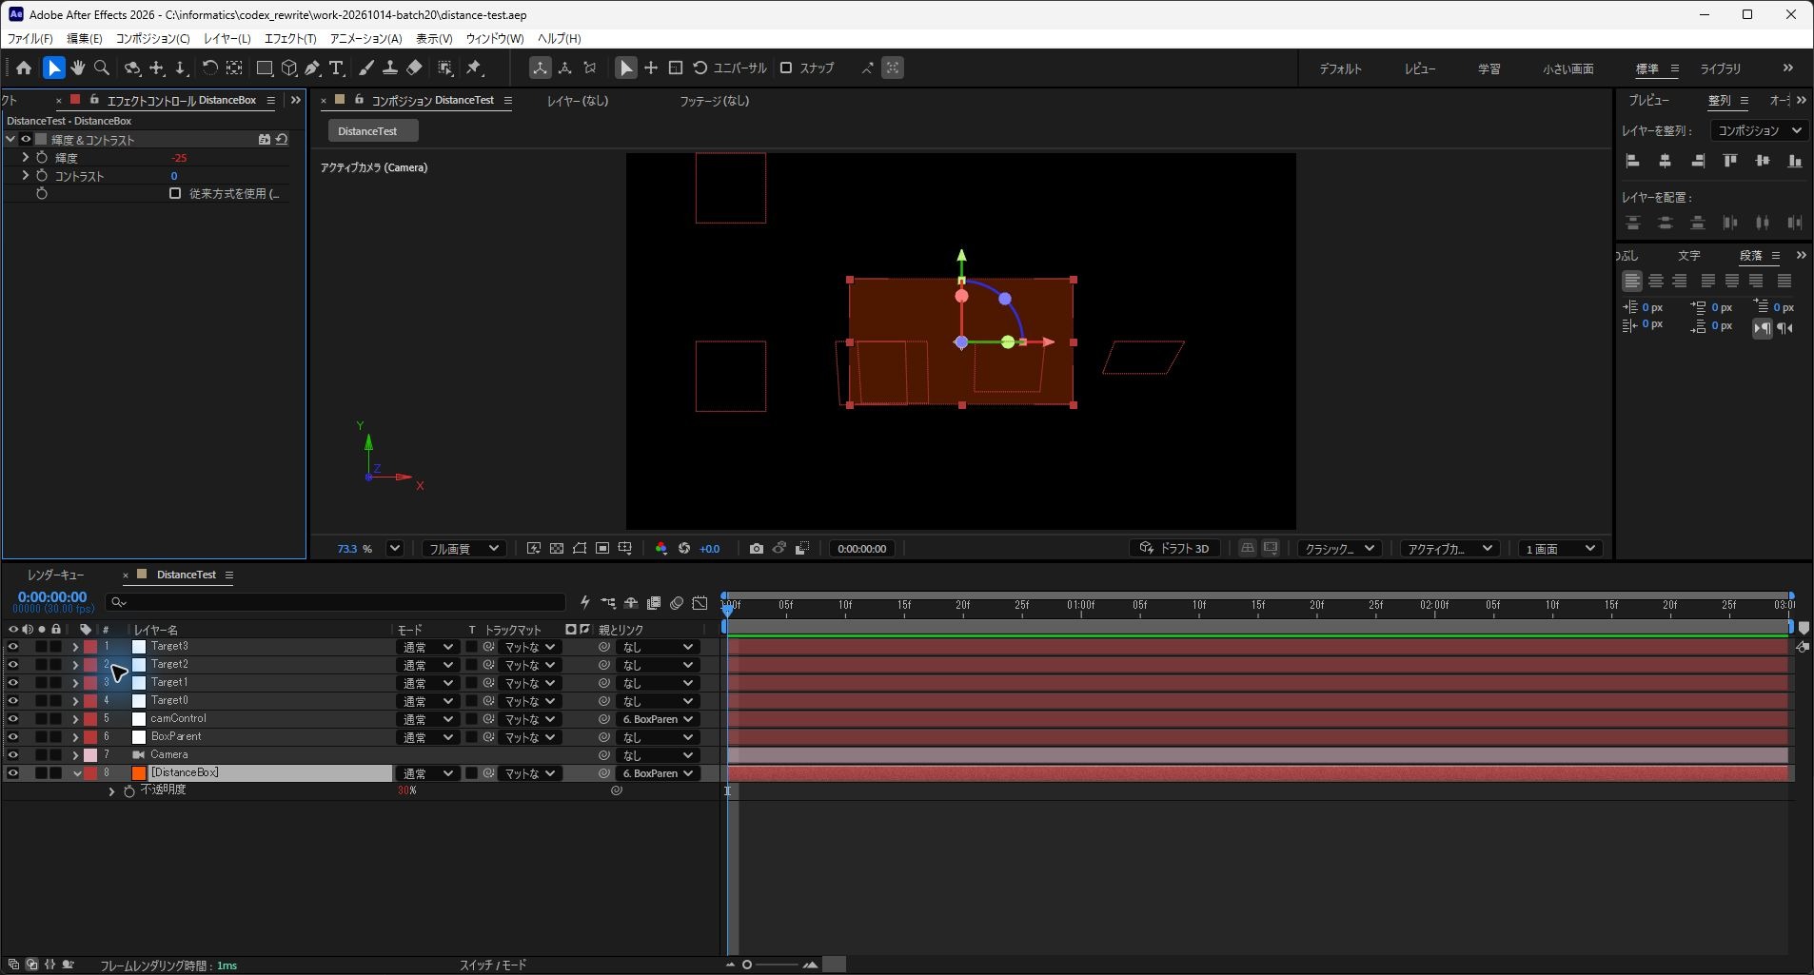
Task: Switch to the Render Queue tab
Action: pos(55,575)
